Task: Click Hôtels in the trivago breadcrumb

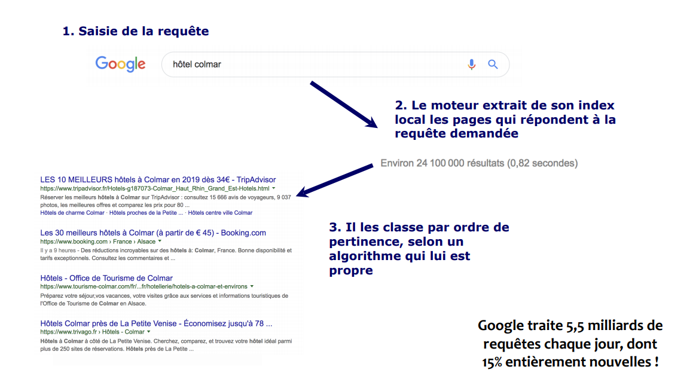Action: pos(110,332)
